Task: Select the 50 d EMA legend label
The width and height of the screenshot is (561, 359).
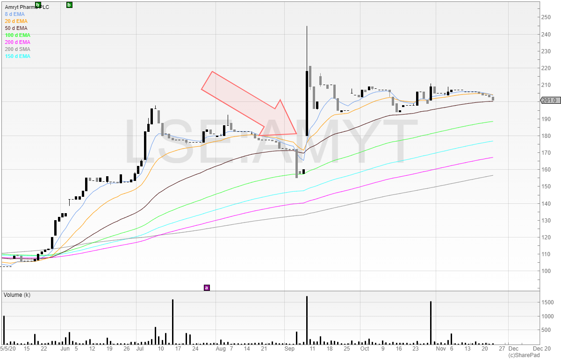Action: [16, 28]
